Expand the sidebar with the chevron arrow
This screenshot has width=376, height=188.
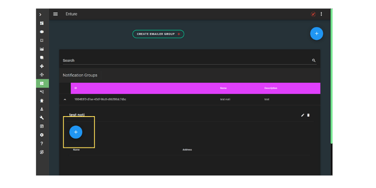pyautogui.click(x=41, y=15)
